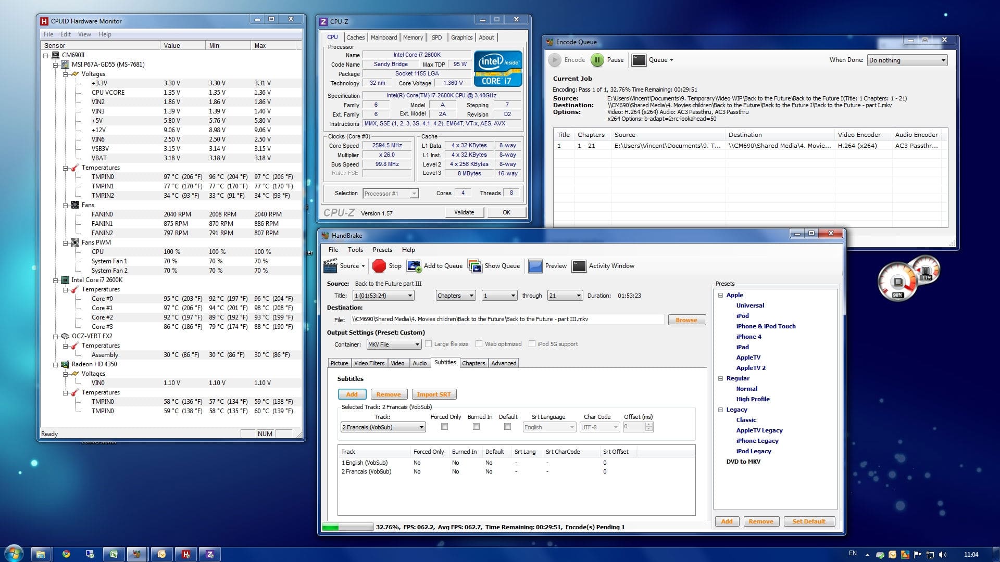Image resolution: width=1000 pixels, height=562 pixels.
Task: Open the queue via the Show Queue icon
Action: [475, 266]
